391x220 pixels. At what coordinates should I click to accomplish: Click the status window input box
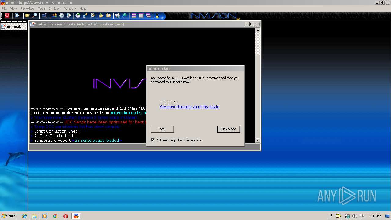pyautogui.click(x=145, y=147)
